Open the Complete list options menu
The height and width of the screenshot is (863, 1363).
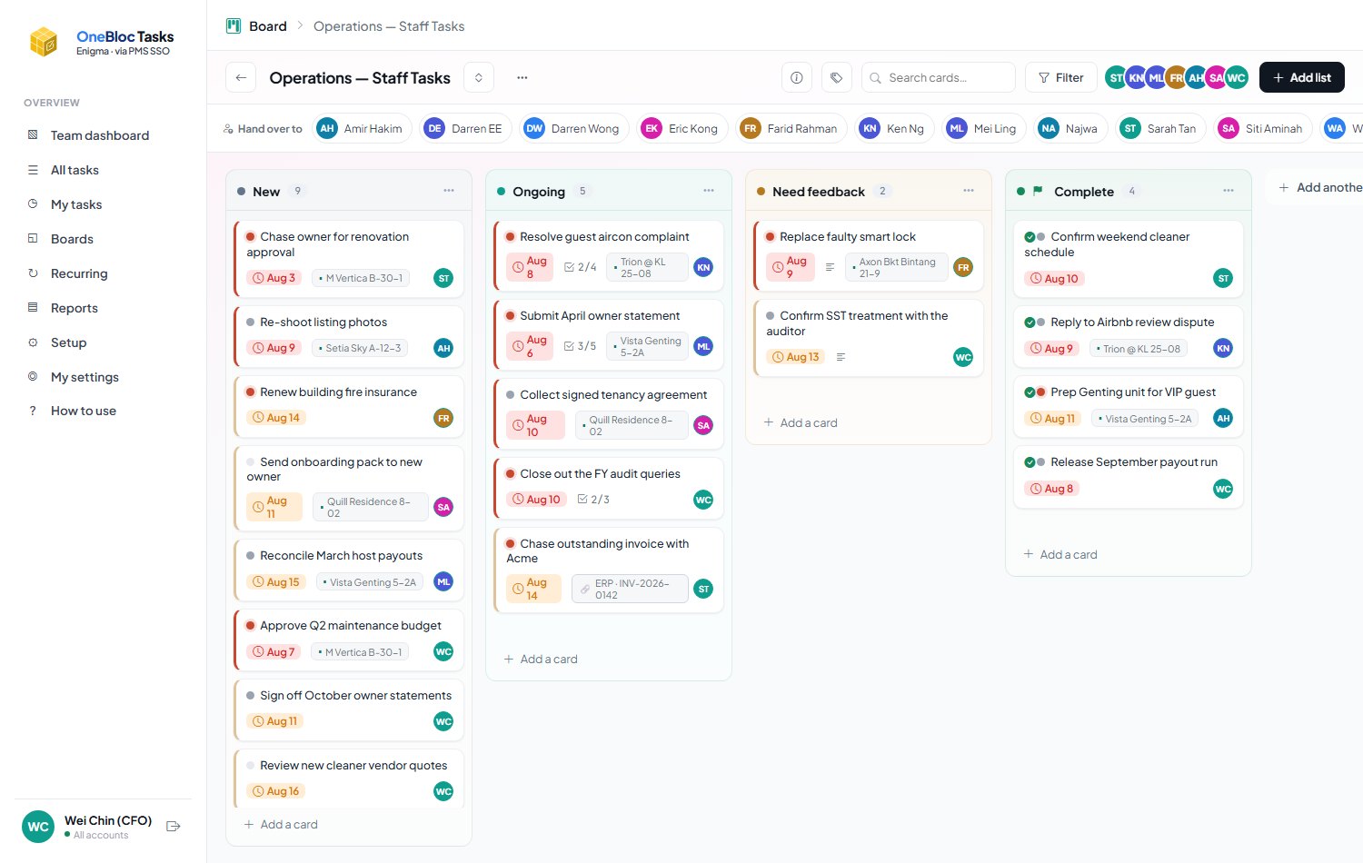[1229, 191]
